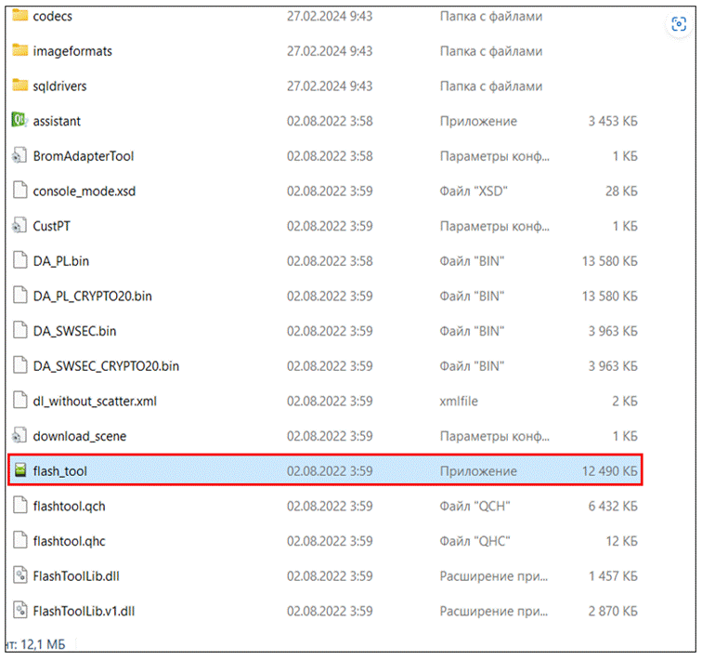Click the dl_without_scatter.xml file icon
The height and width of the screenshot is (660, 702).
click(x=19, y=400)
